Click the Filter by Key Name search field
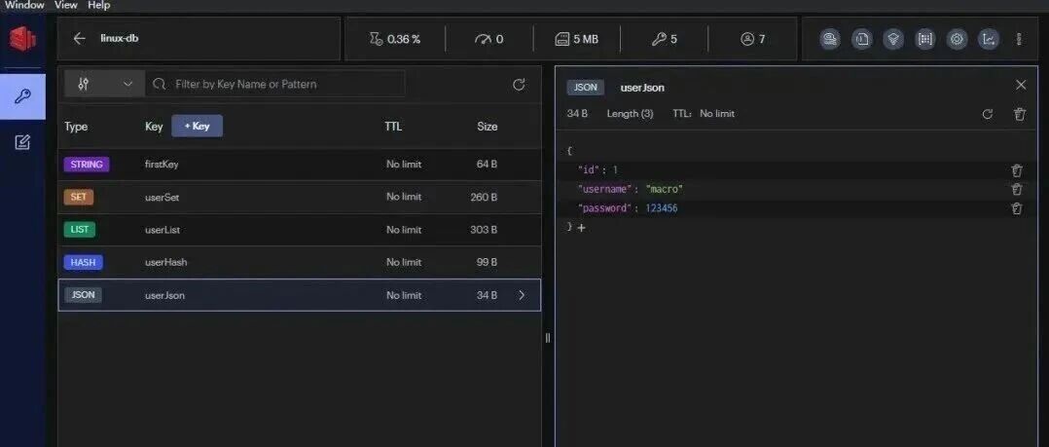 275,85
